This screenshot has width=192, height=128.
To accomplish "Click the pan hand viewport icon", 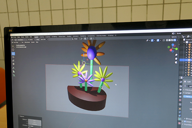I will [176, 59].
